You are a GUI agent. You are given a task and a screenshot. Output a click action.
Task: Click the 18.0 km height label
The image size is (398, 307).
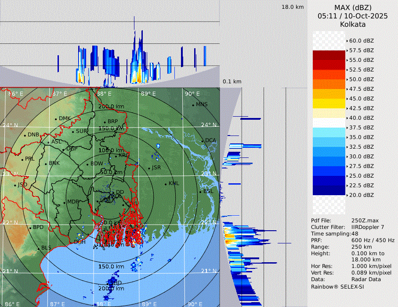coord(293,7)
